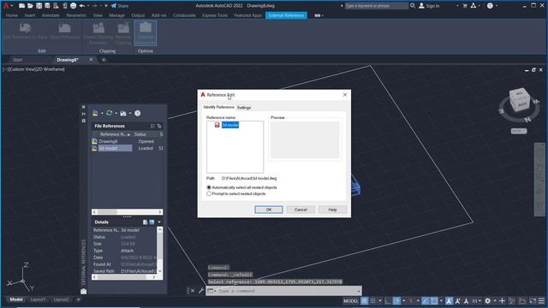This screenshot has width=548, height=308.
Task: Open Help icon in External References palette
Action: pyautogui.click(x=137, y=113)
